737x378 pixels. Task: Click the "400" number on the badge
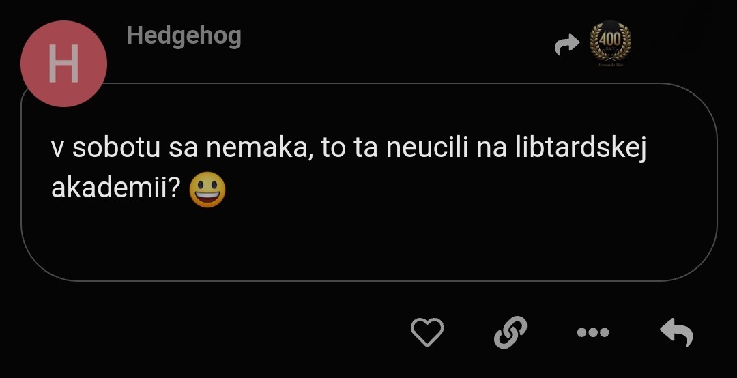point(610,38)
